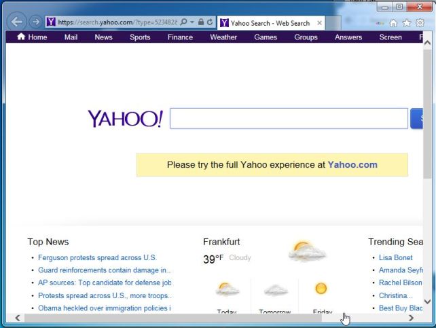Open Screen in the Yahoo navigation bar
Screen dimensions: 436x328
click(390, 37)
